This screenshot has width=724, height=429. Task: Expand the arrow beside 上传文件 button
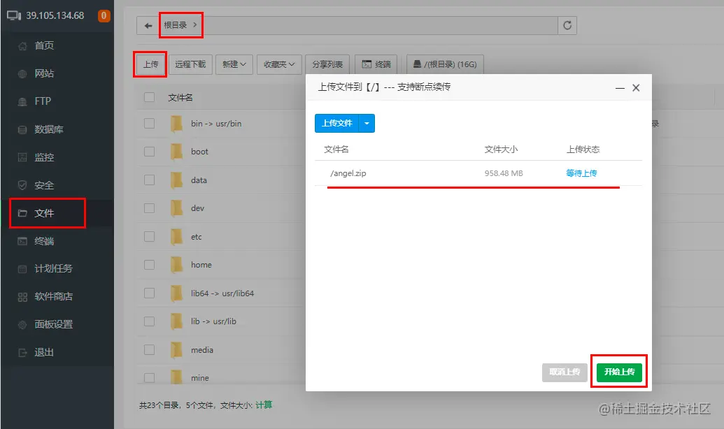pyautogui.click(x=366, y=122)
